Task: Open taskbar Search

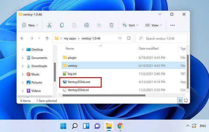Action: tap(75, 126)
